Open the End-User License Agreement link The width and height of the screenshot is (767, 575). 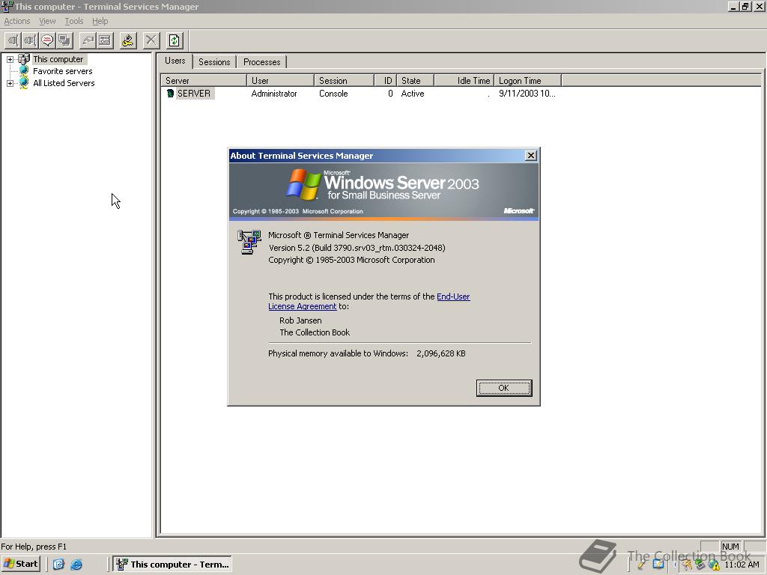[369, 301]
